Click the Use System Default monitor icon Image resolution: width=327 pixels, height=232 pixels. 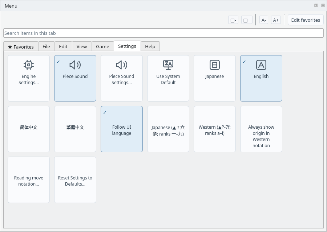coord(168,65)
